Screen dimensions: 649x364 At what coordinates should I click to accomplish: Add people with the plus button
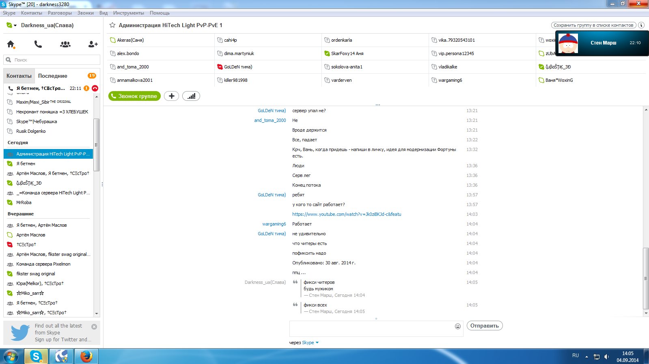click(x=171, y=96)
